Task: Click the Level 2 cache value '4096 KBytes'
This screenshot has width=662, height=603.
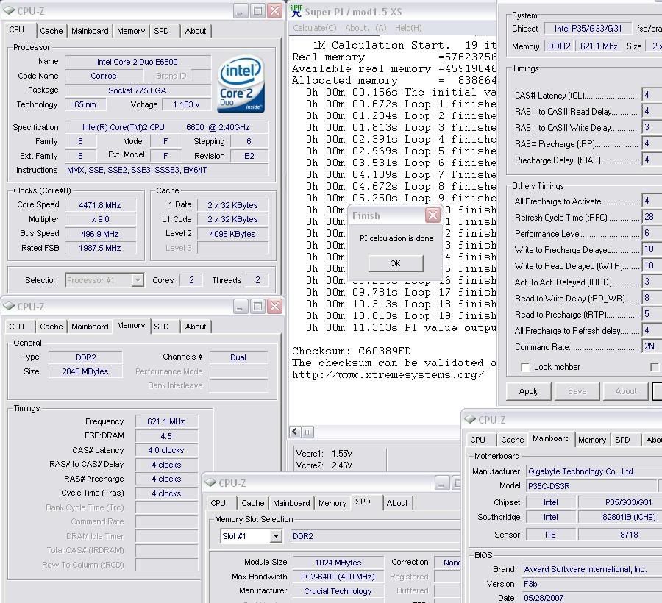Action: pos(232,234)
